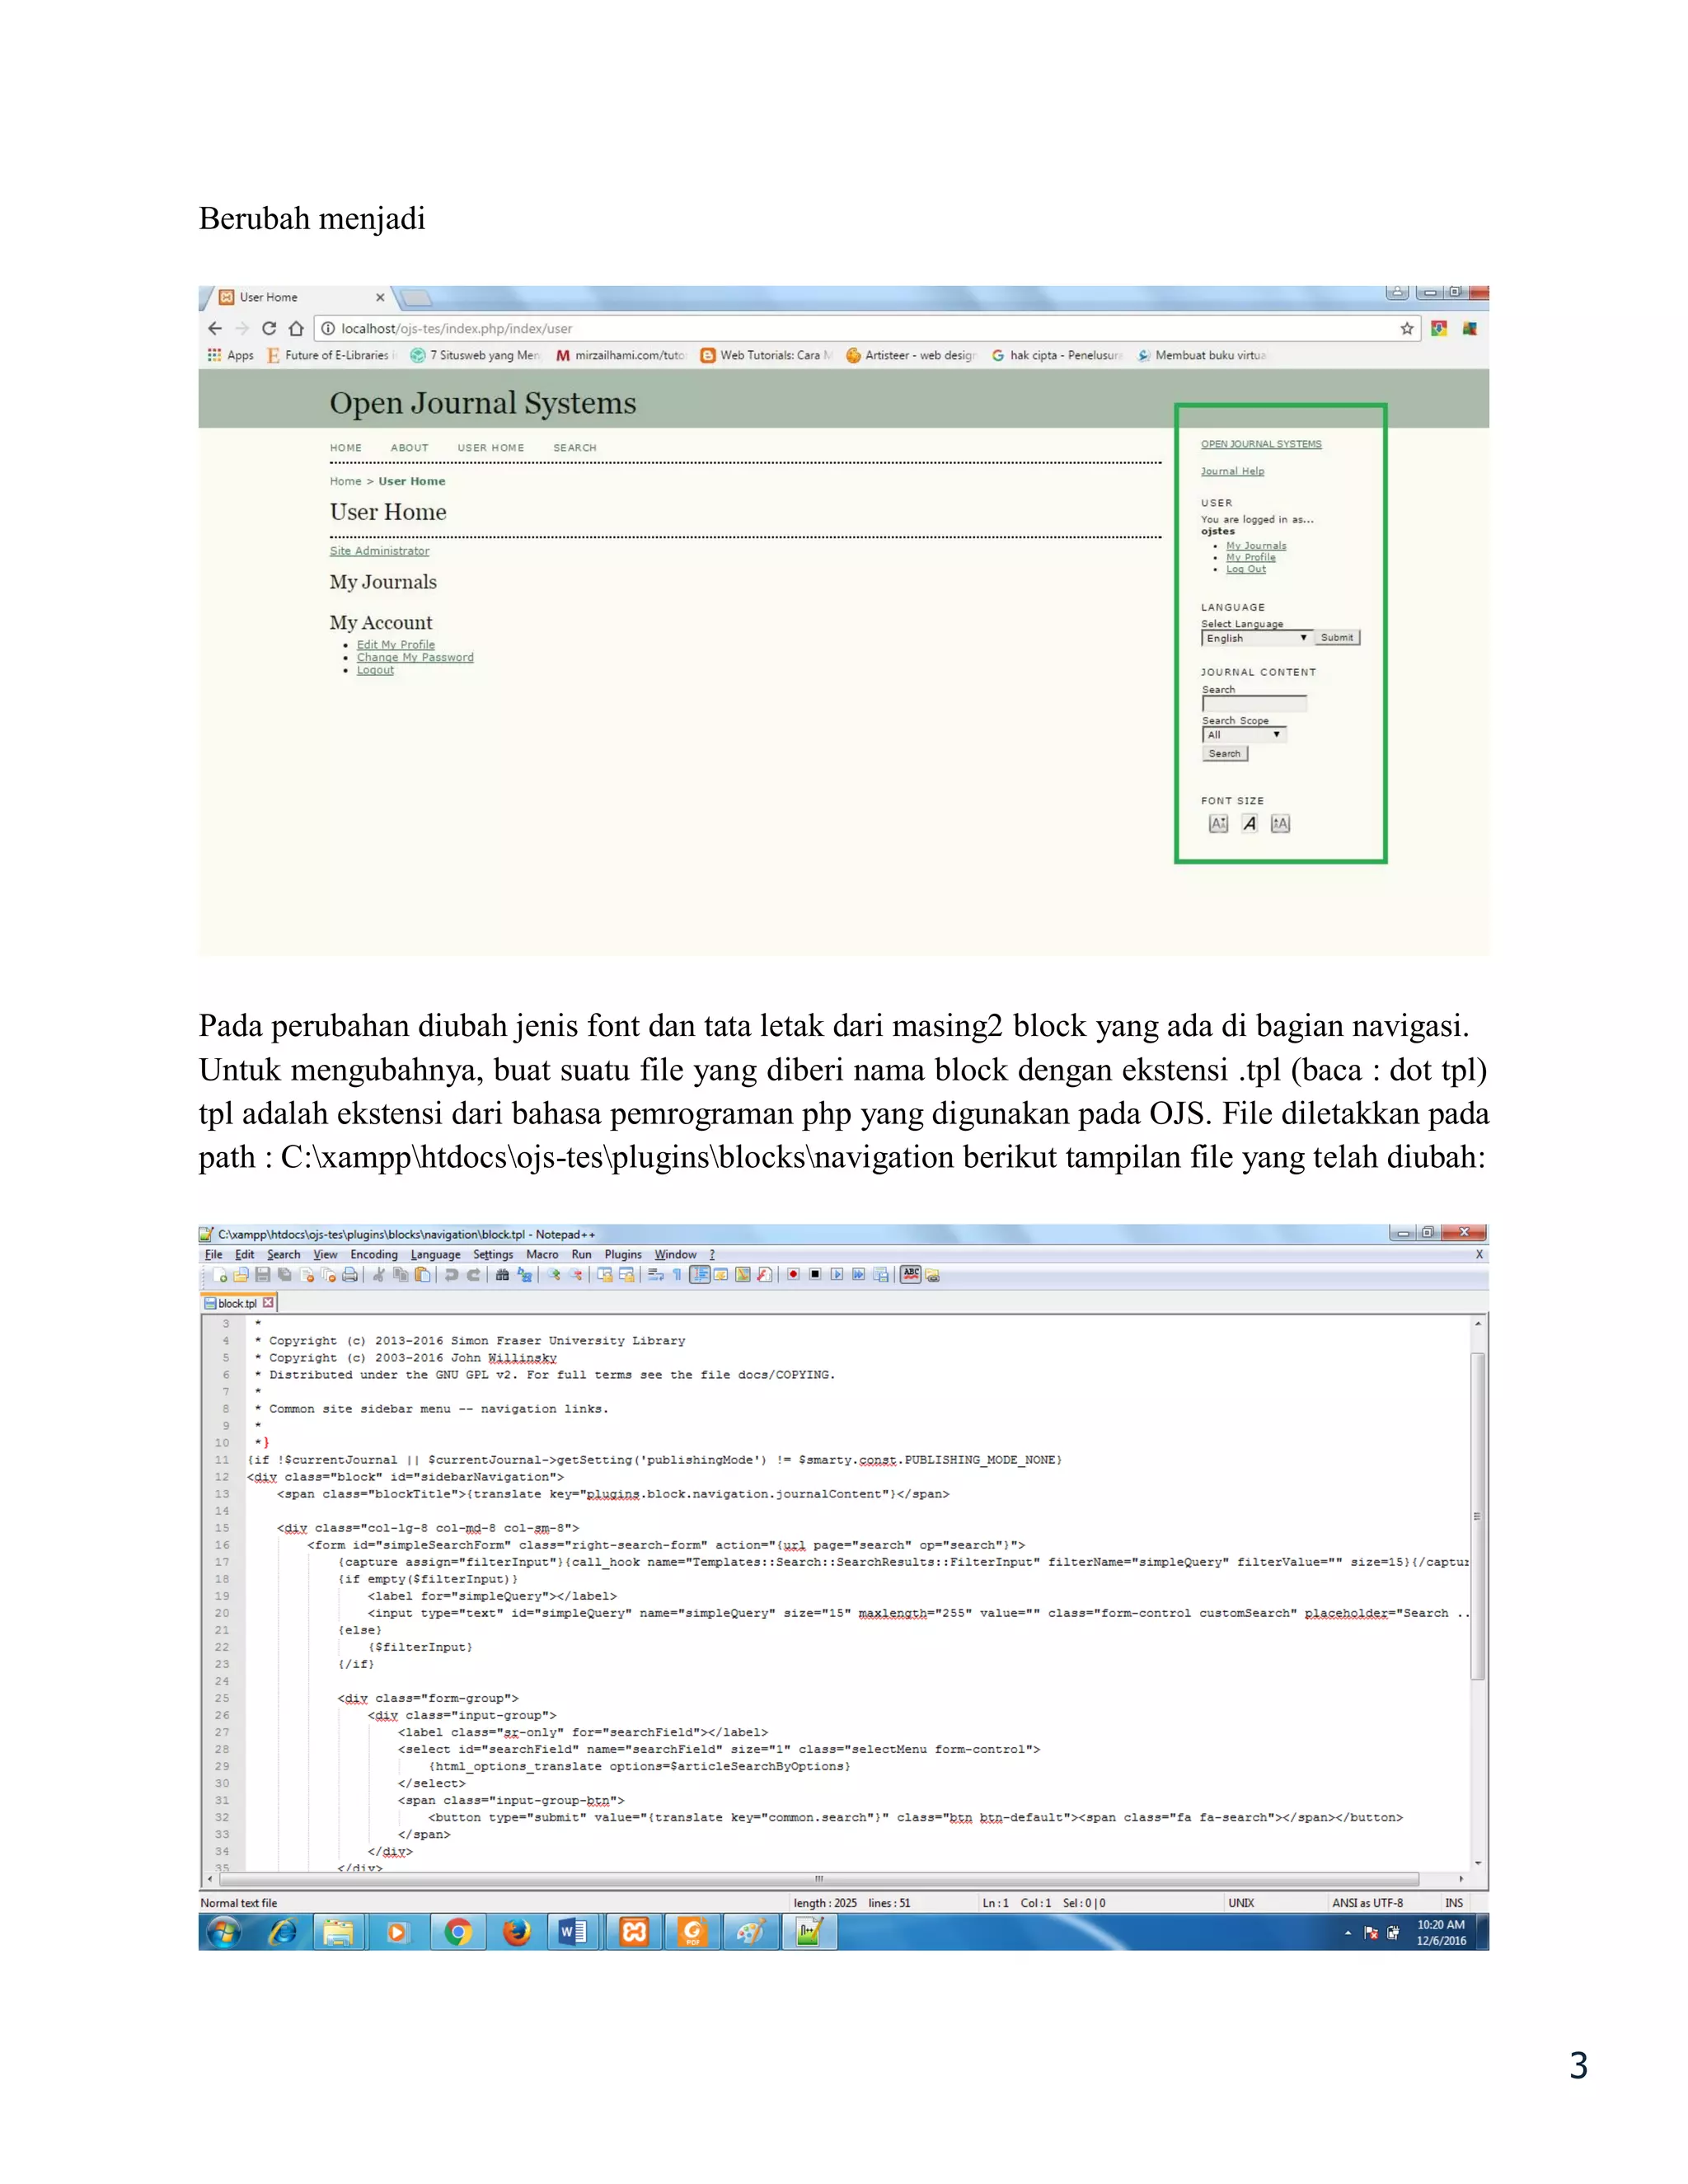This screenshot has height=2184, width=1688.
Task: Click the Find binoculars icon
Action: 502,1275
